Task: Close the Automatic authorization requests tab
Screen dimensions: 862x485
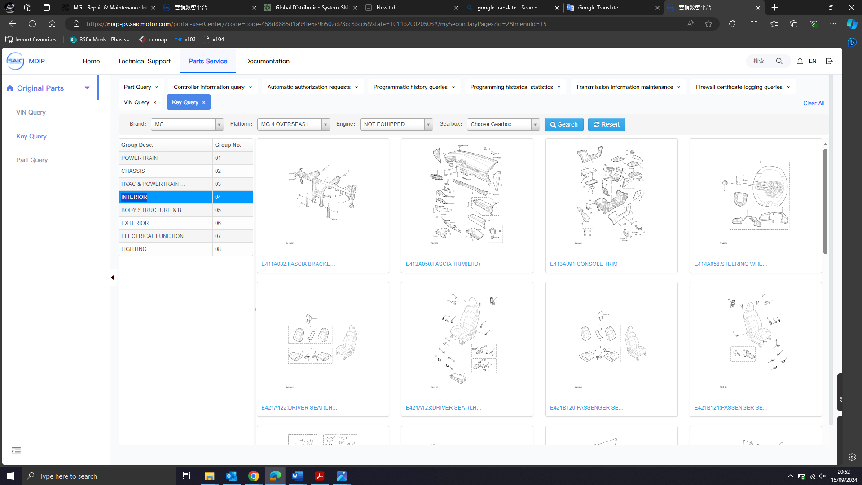Action: [356, 87]
